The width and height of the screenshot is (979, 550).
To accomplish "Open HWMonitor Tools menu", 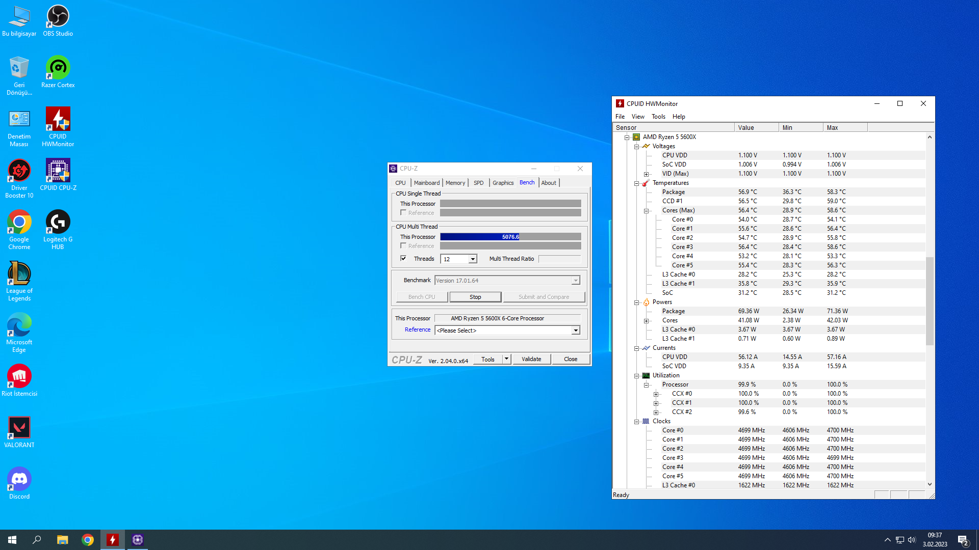I will tap(658, 117).
